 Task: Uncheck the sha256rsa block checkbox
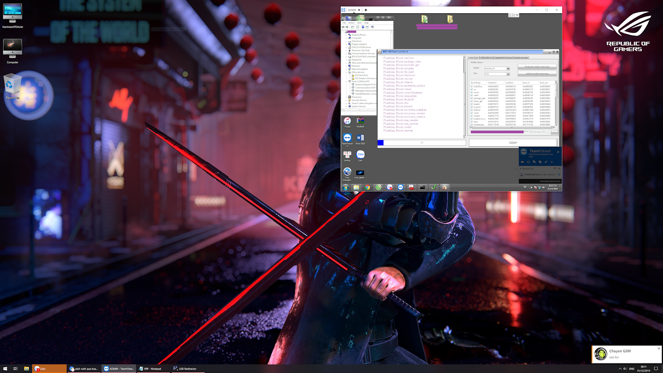(472, 87)
